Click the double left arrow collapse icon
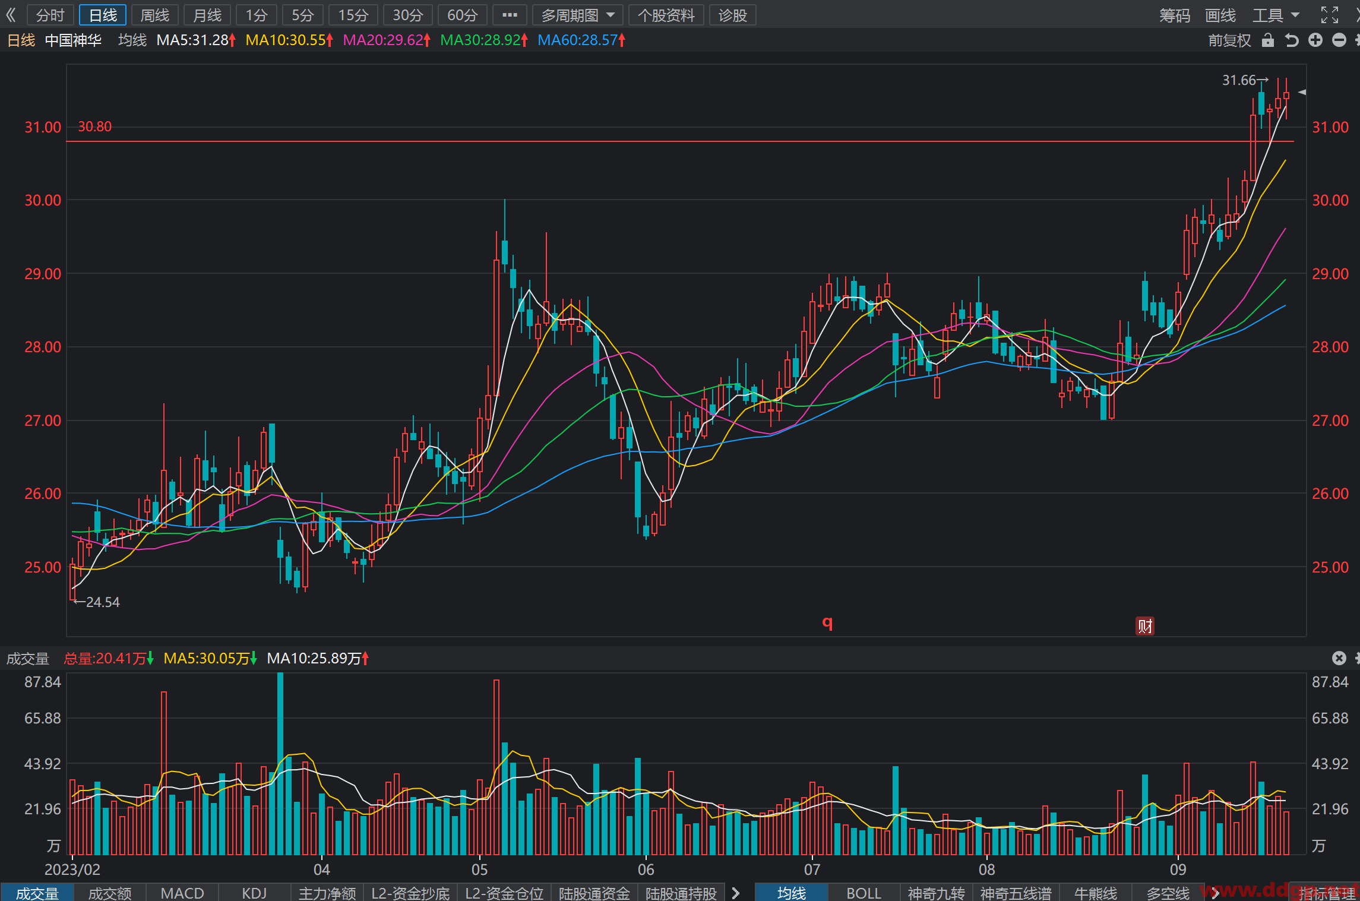Viewport: 1360px width, 901px height. pyautogui.click(x=11, y=15)
